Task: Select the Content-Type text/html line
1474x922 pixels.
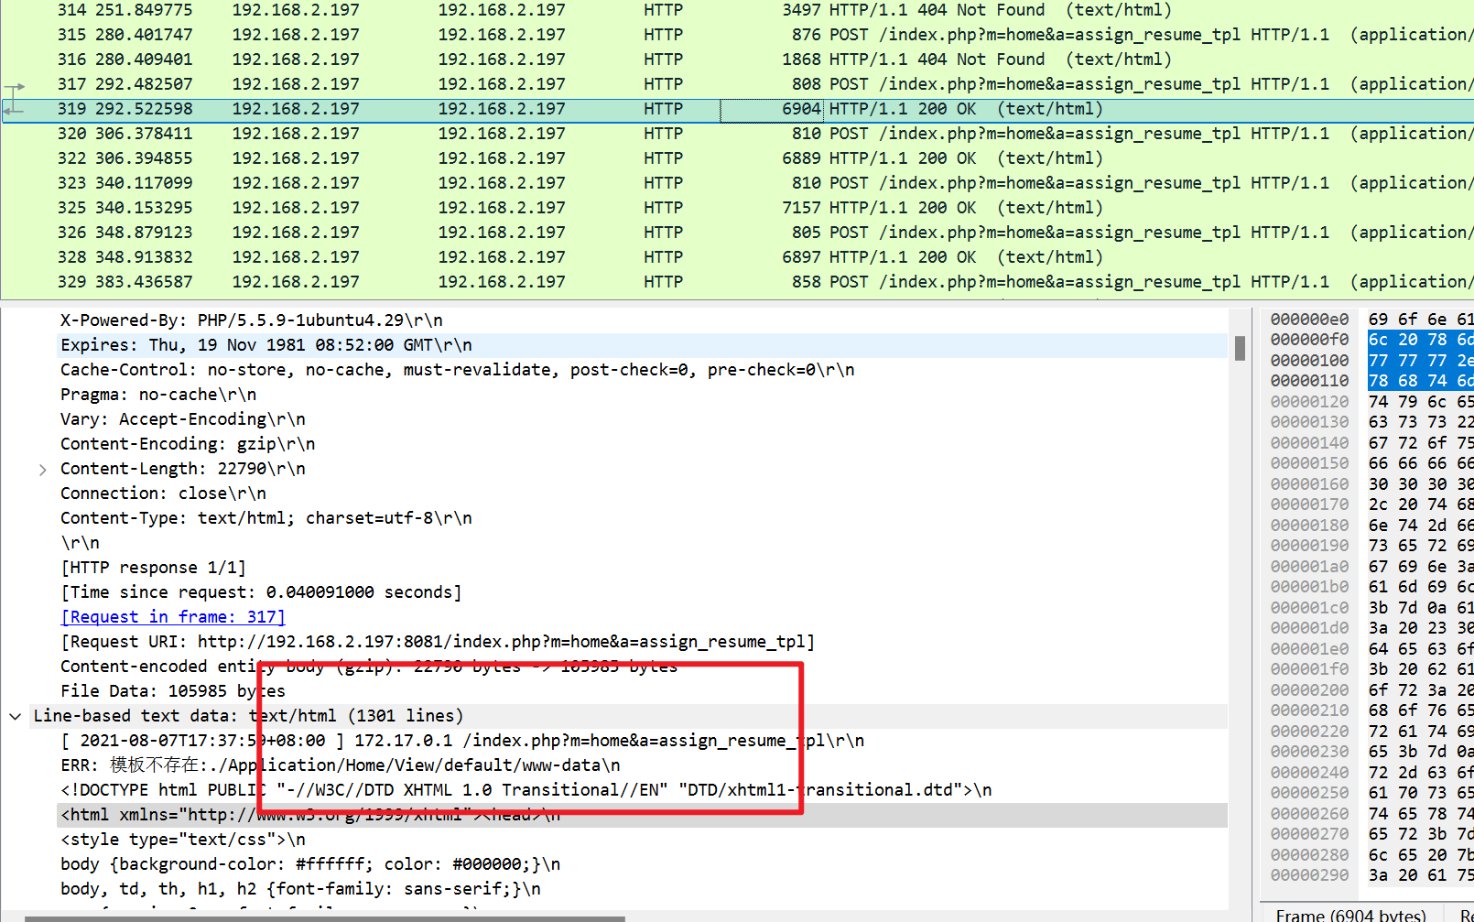Action: [x=266, y=518]
